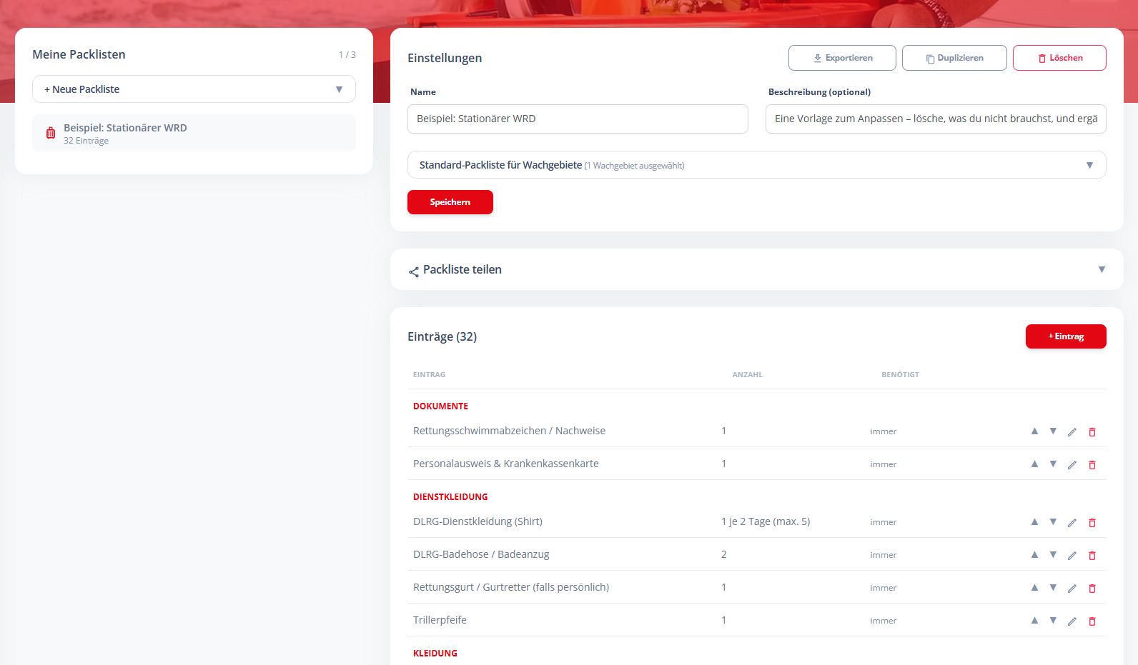Click the Trillerpfeife entry name
1138x665 pixels.
tap(440, 620)
